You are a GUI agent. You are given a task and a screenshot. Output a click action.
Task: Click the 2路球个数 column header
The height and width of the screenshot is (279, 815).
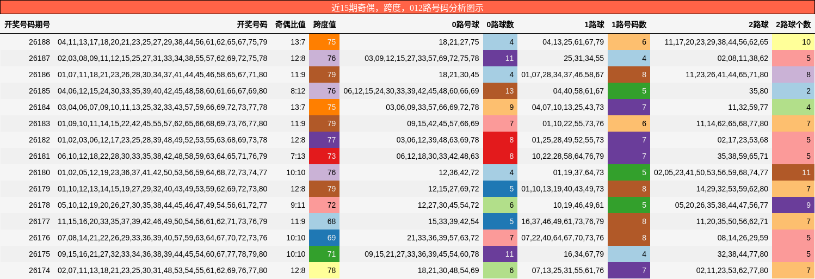[x=793, y=24]
